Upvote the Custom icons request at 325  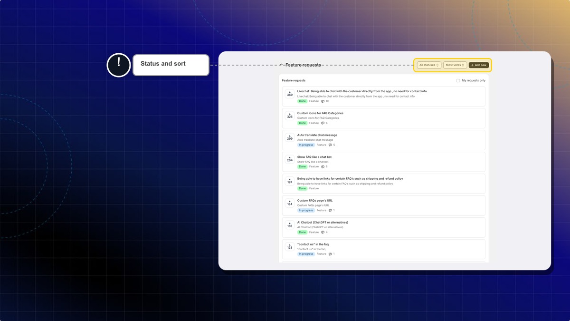(x=290, y=116)
